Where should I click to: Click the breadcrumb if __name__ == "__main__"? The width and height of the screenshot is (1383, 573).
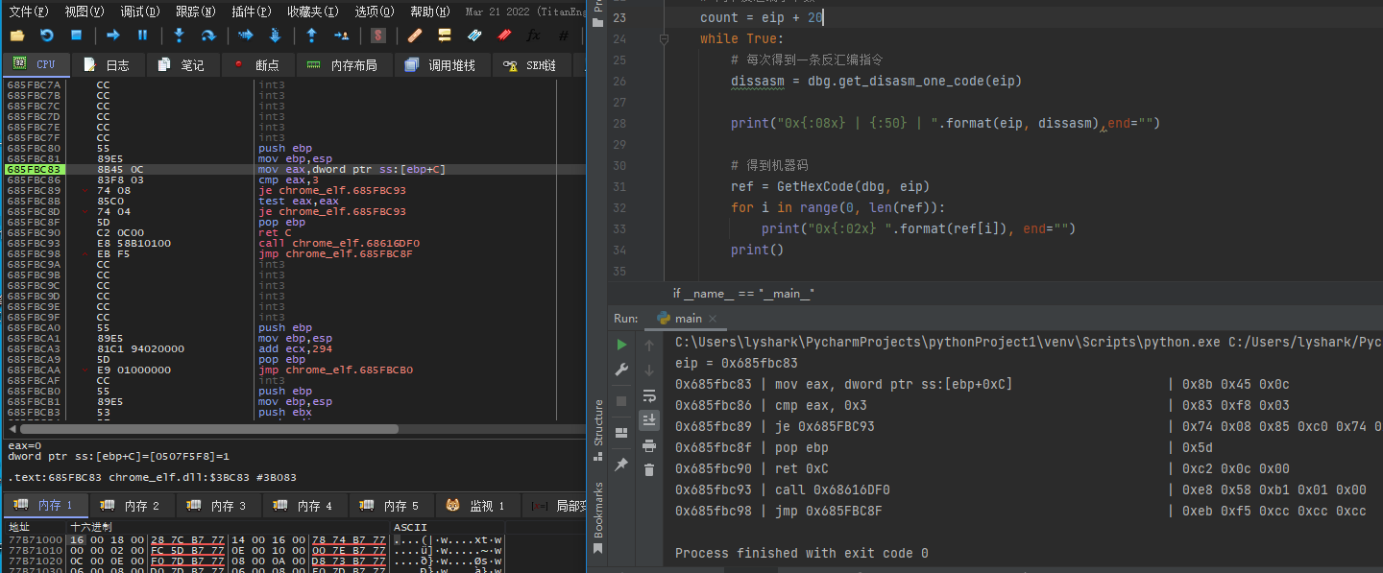tap(743, 293)
